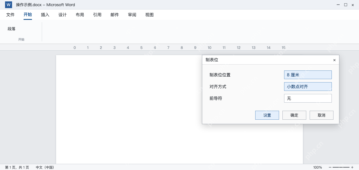Go to the 布局 tab
The image size is (359, 170).
point(80,15)
